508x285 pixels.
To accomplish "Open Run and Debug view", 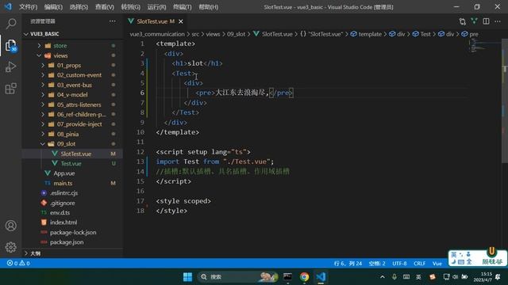I will (x=10, y=66).
